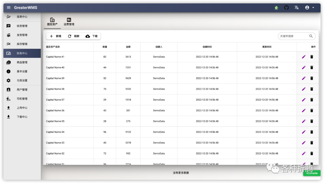The height and width of the screenshot is (183, 324).
Task: Delete the Capital Name-33 row
Action: (312, 143)
